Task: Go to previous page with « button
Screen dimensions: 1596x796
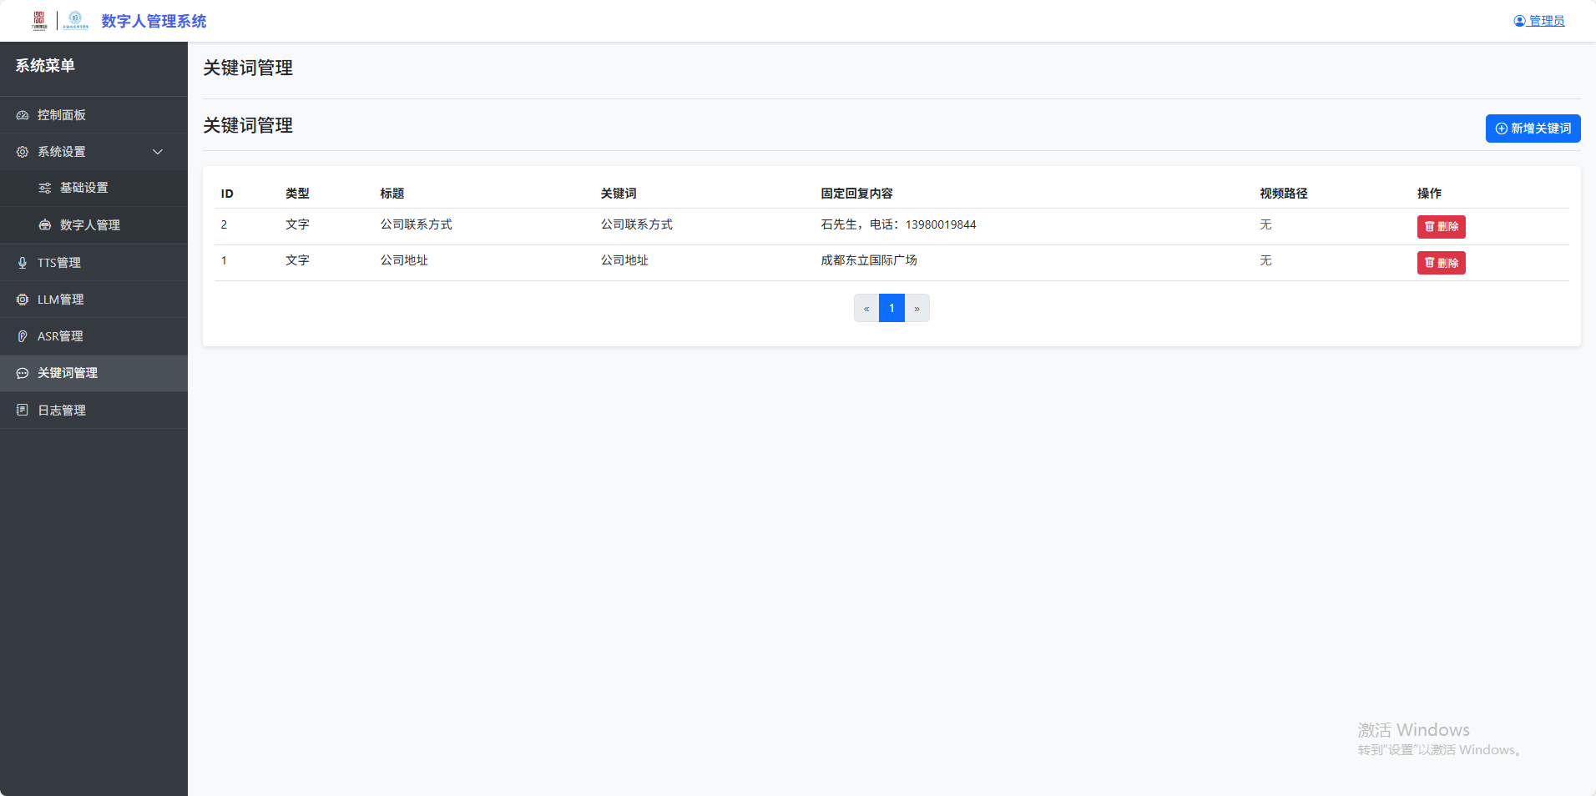Action: coord(866,309)
